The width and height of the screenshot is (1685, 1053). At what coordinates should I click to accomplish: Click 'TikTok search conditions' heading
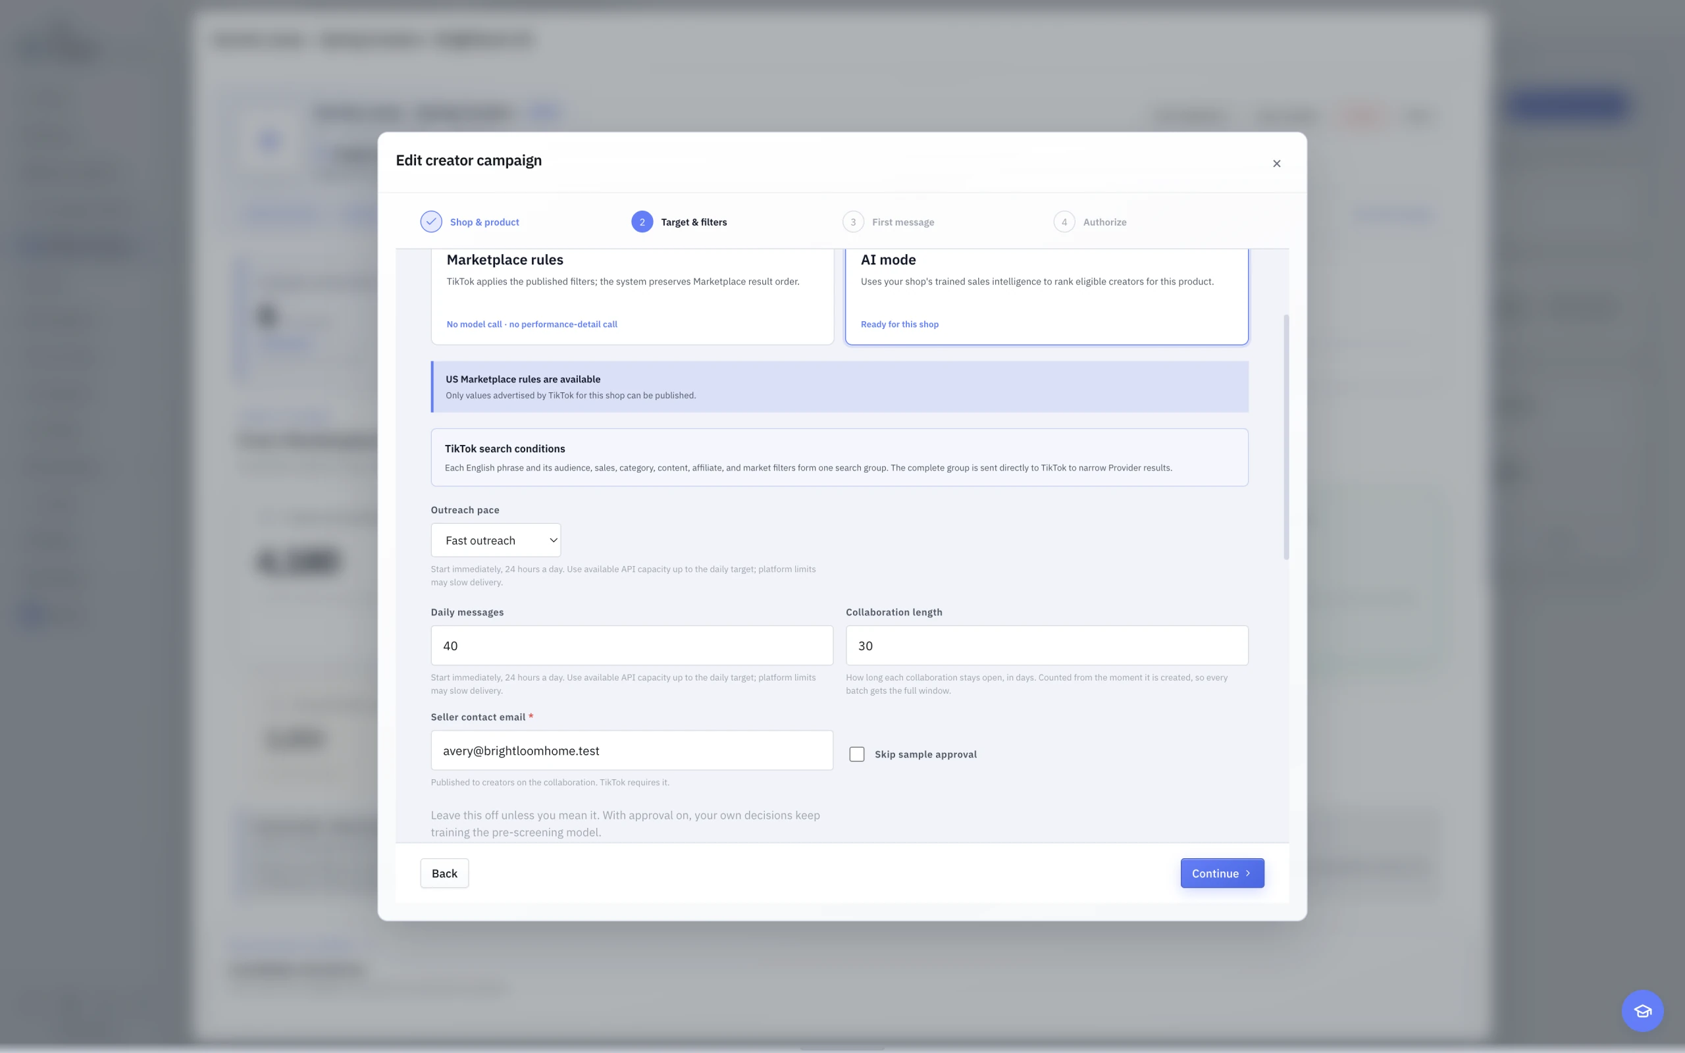[505, 448]
